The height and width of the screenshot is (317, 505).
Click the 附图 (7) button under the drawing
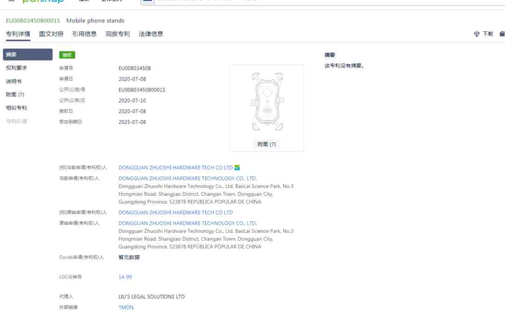point(267,144)
